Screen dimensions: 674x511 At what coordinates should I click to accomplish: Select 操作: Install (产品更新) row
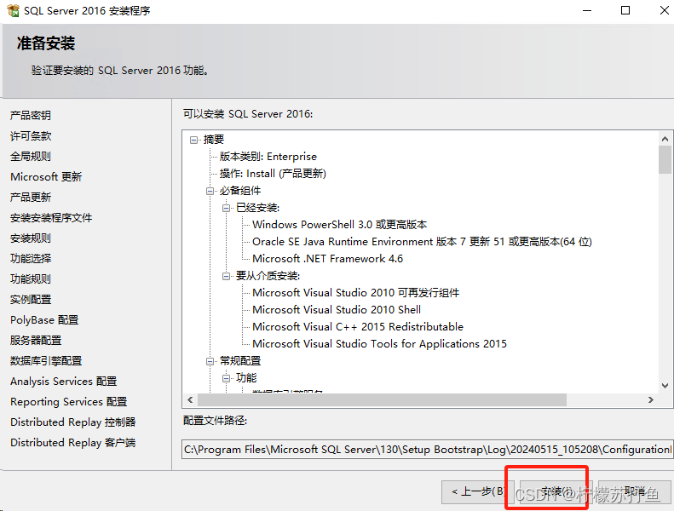273,174
